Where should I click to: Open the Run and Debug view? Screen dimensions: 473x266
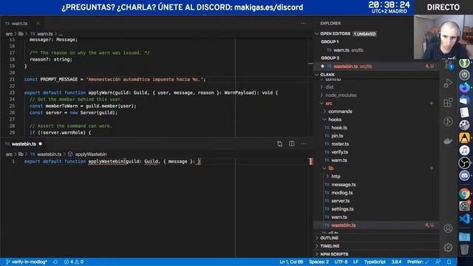[x=449, y=83]
